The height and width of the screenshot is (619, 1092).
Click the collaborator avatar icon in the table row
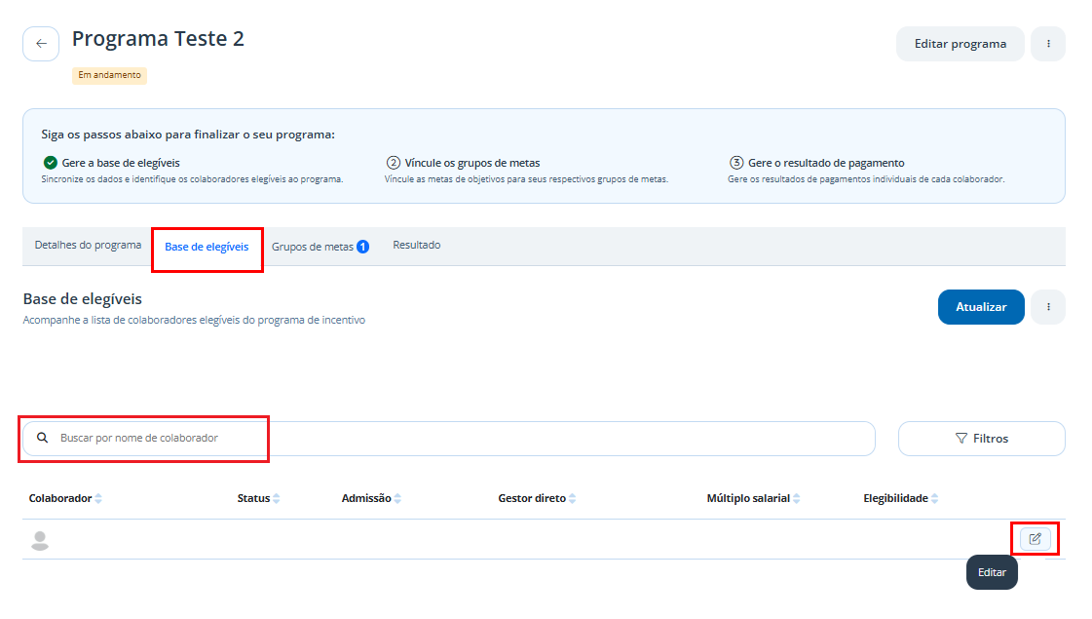(40, 540)
